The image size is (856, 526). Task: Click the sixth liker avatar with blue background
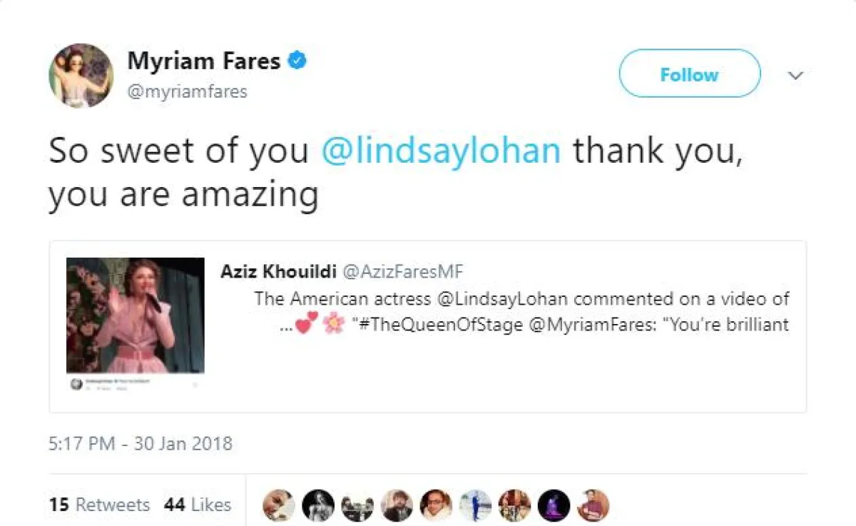[475, 505]
